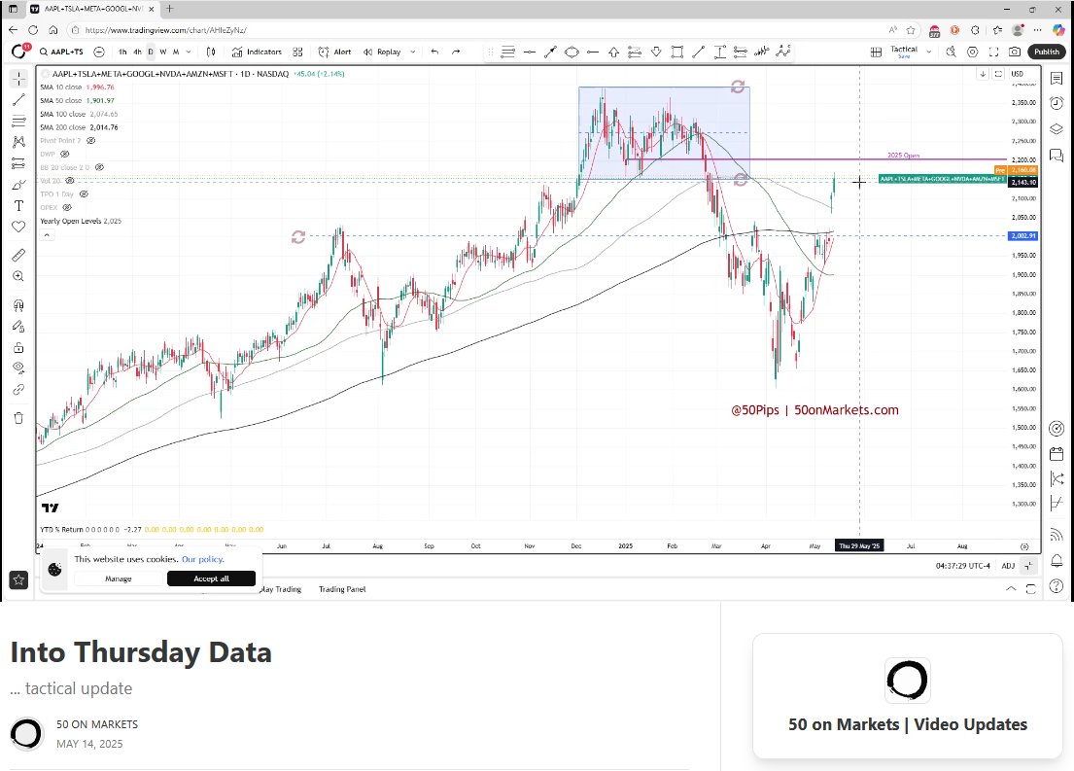Switch to 1h timeframe

click(122, 53)
